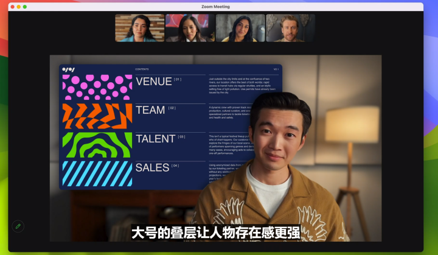Click the pink dots pattern tile
Viewport: 438px width, 255px height.
[97, 87]
